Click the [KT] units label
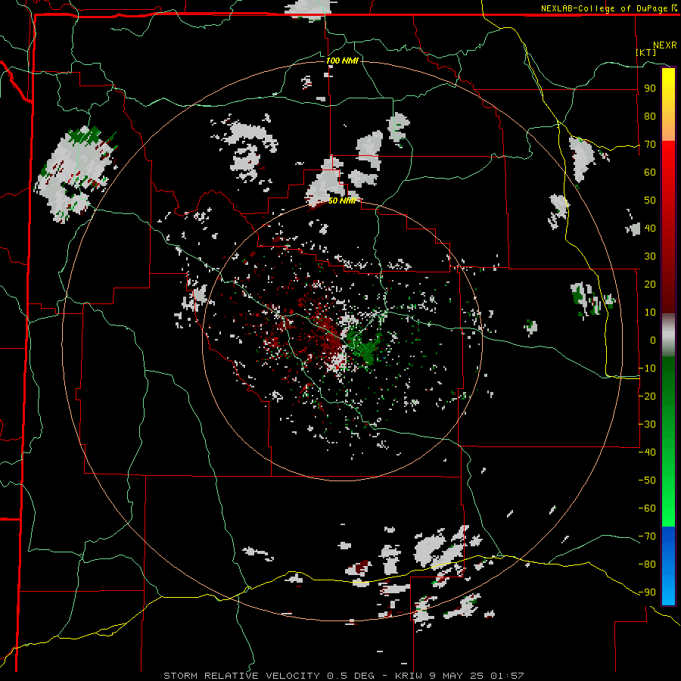 [x=646, y=52]
